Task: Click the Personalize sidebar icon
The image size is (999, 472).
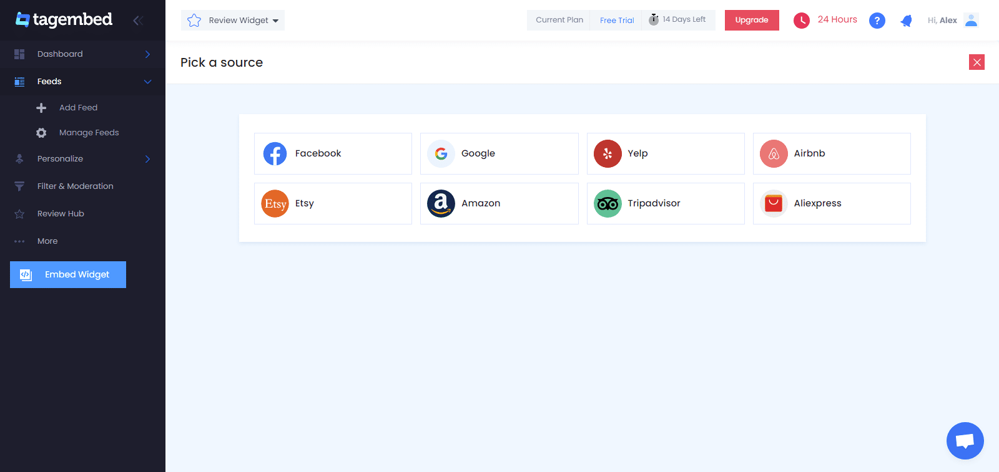Action: point(19,159)
